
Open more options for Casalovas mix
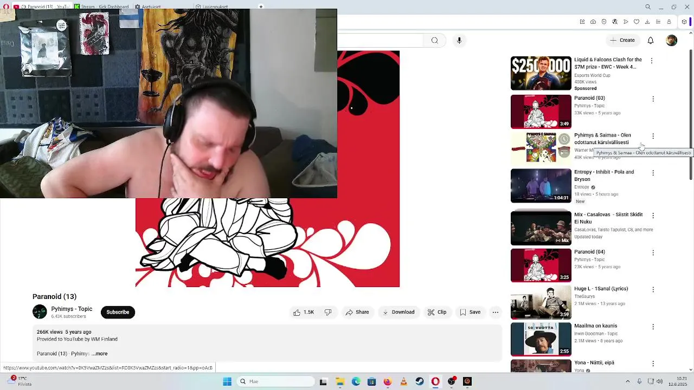pyautogui.click(x=653, y=216)
